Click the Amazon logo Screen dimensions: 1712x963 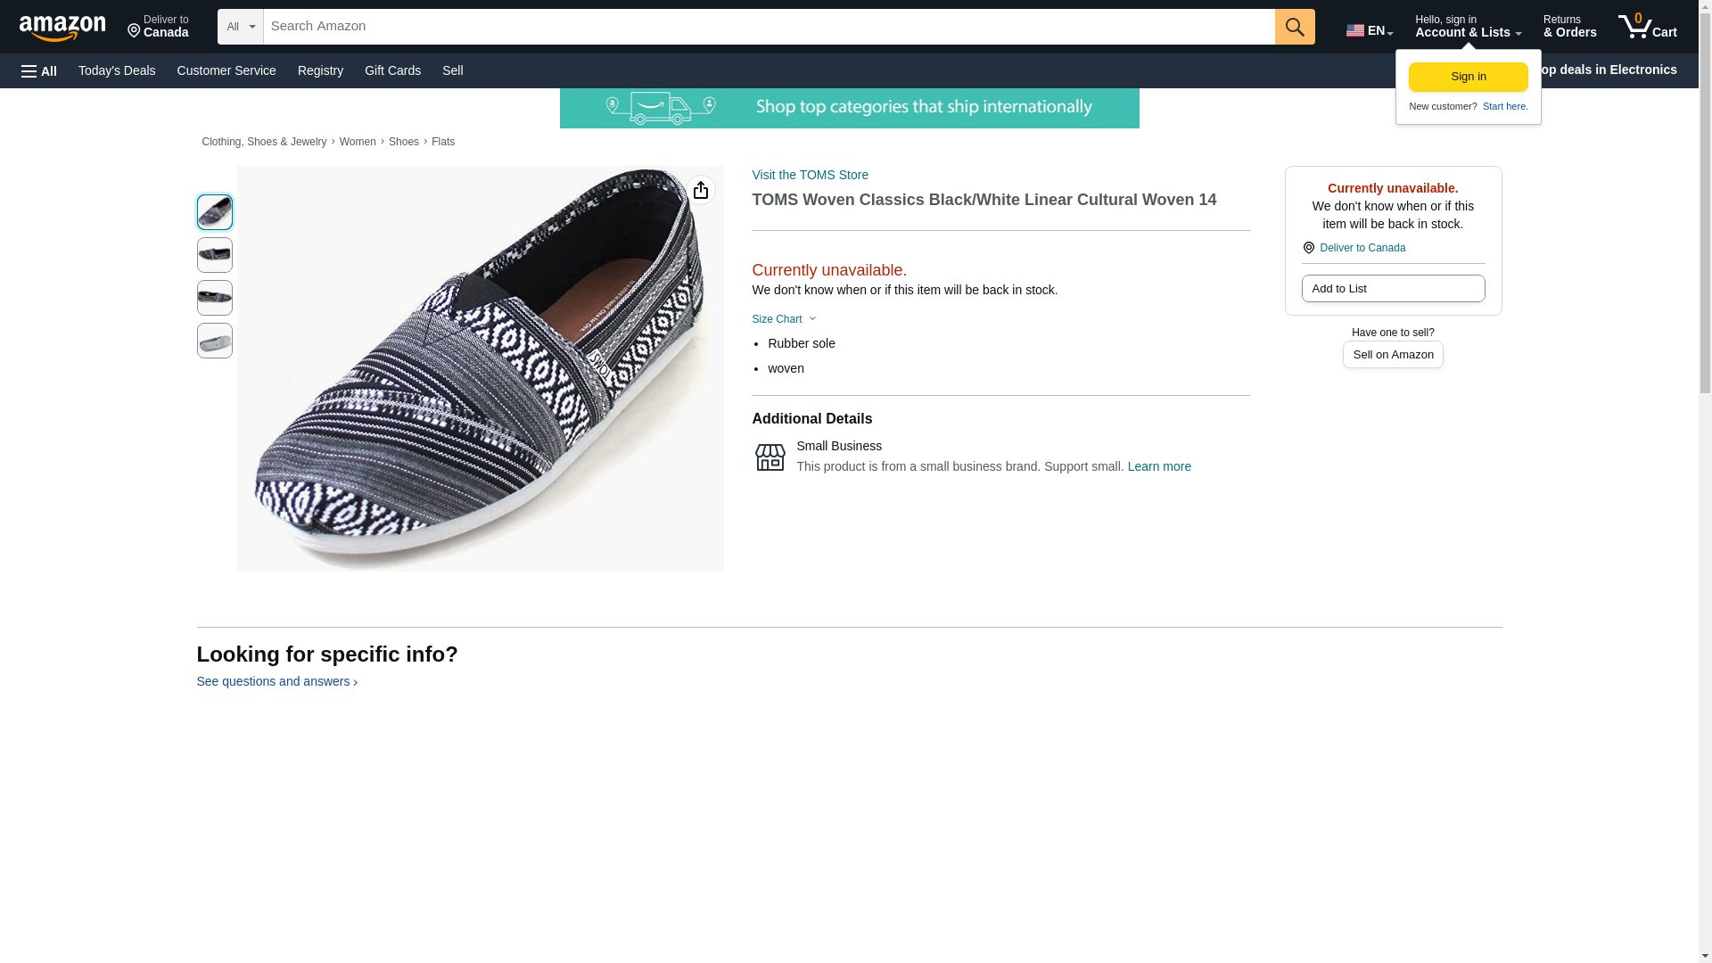tap(62, 28)
